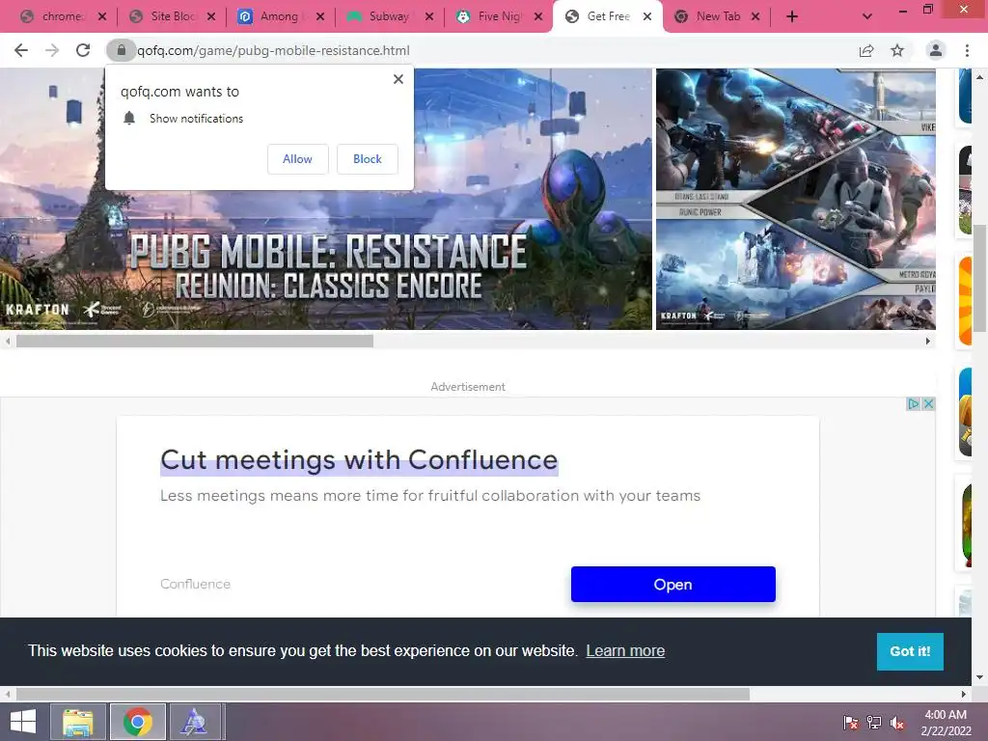Click the Action Center flag tray icon
988x741 pixels.
(x=851, y=722)
